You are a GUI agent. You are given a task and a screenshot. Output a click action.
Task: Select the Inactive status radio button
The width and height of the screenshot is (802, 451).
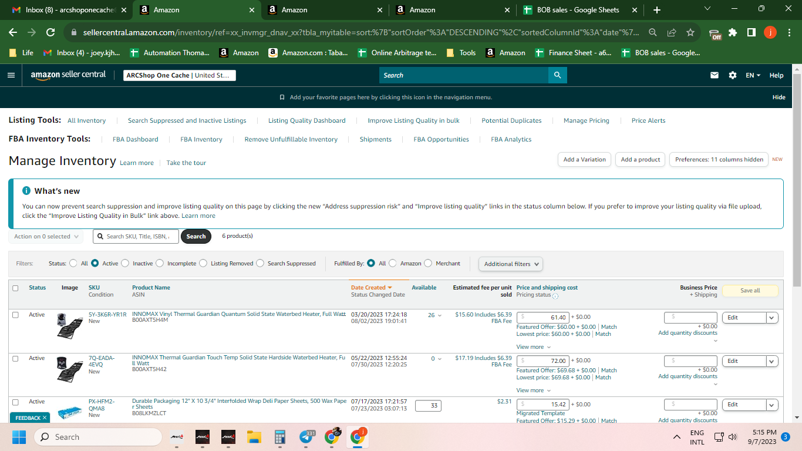[125, 263]
